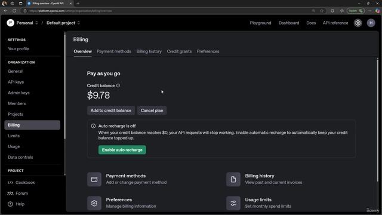Open the Preferences tab

point(208,51)
